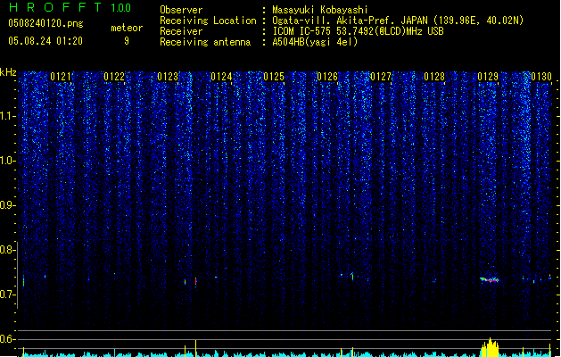Click the 1.1 frequency axis label
Screen dimensions: 561x357
(x=8, y=116)
